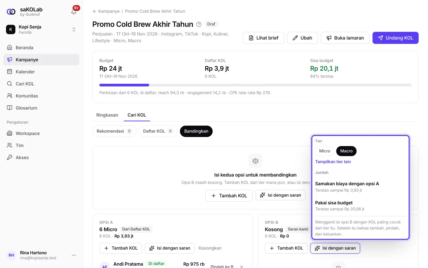Click the budget usage progress bar

point(255,85)
